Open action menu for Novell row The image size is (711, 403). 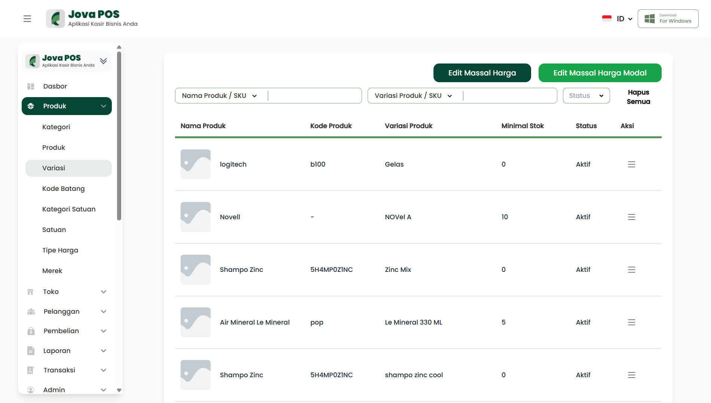pyautogui.click(x=631, y=217)
